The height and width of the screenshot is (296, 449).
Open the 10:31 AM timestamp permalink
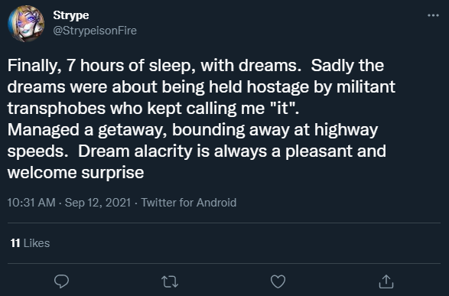31,203
